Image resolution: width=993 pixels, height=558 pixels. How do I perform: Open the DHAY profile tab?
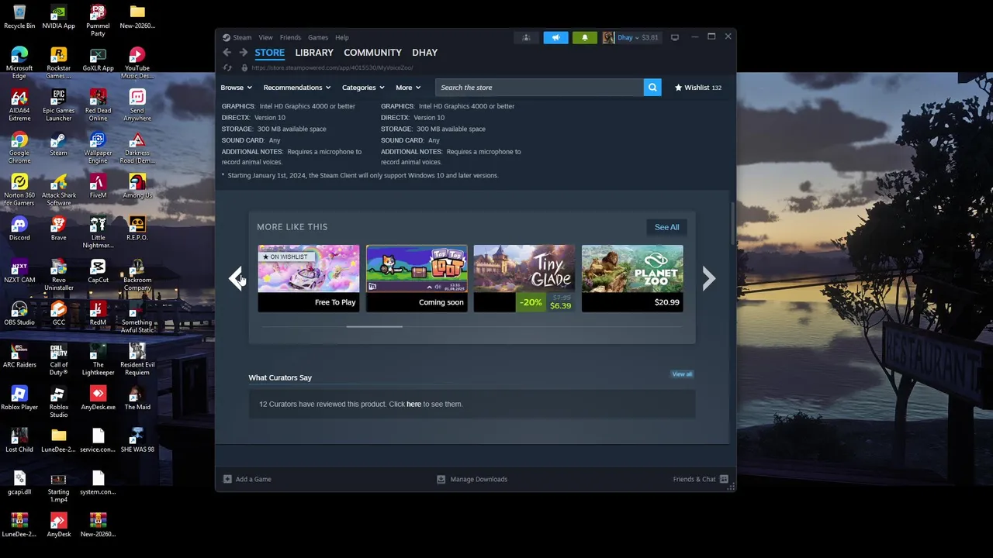424,53
